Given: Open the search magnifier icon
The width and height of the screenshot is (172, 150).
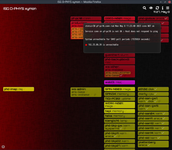Looking at the screenshot, I should click(x=144, y=8).
